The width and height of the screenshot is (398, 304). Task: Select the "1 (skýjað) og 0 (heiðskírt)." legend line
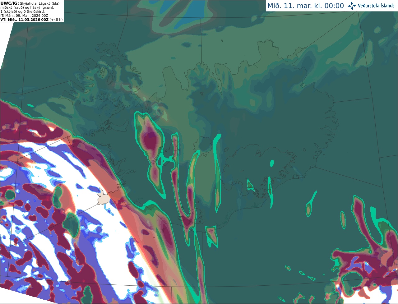pos(23,12)
